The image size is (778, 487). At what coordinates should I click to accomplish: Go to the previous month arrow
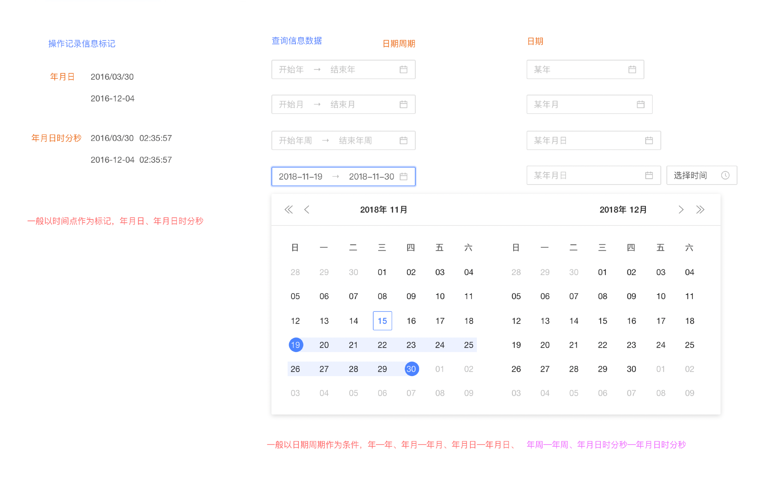click(307, 210)
